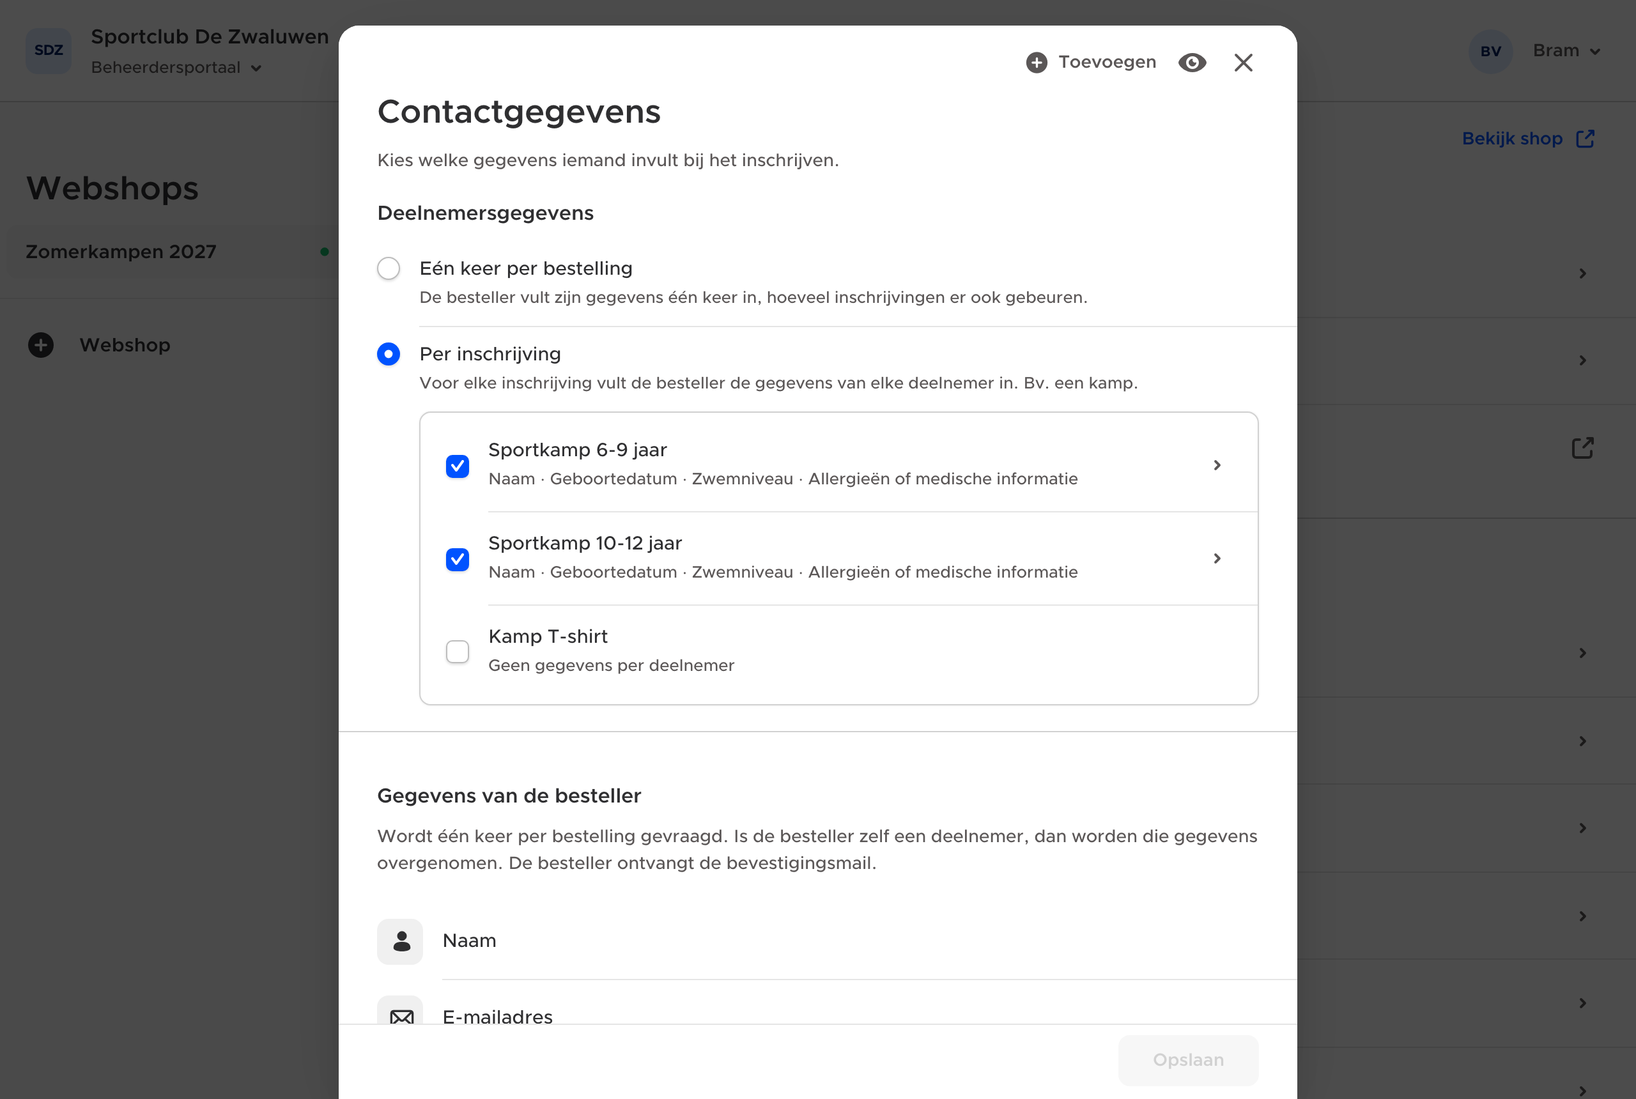This screenshot has height=1099, width=1636.
Task: Enable the Kamp T-shirt checkbox
Action: coord(457,652)
